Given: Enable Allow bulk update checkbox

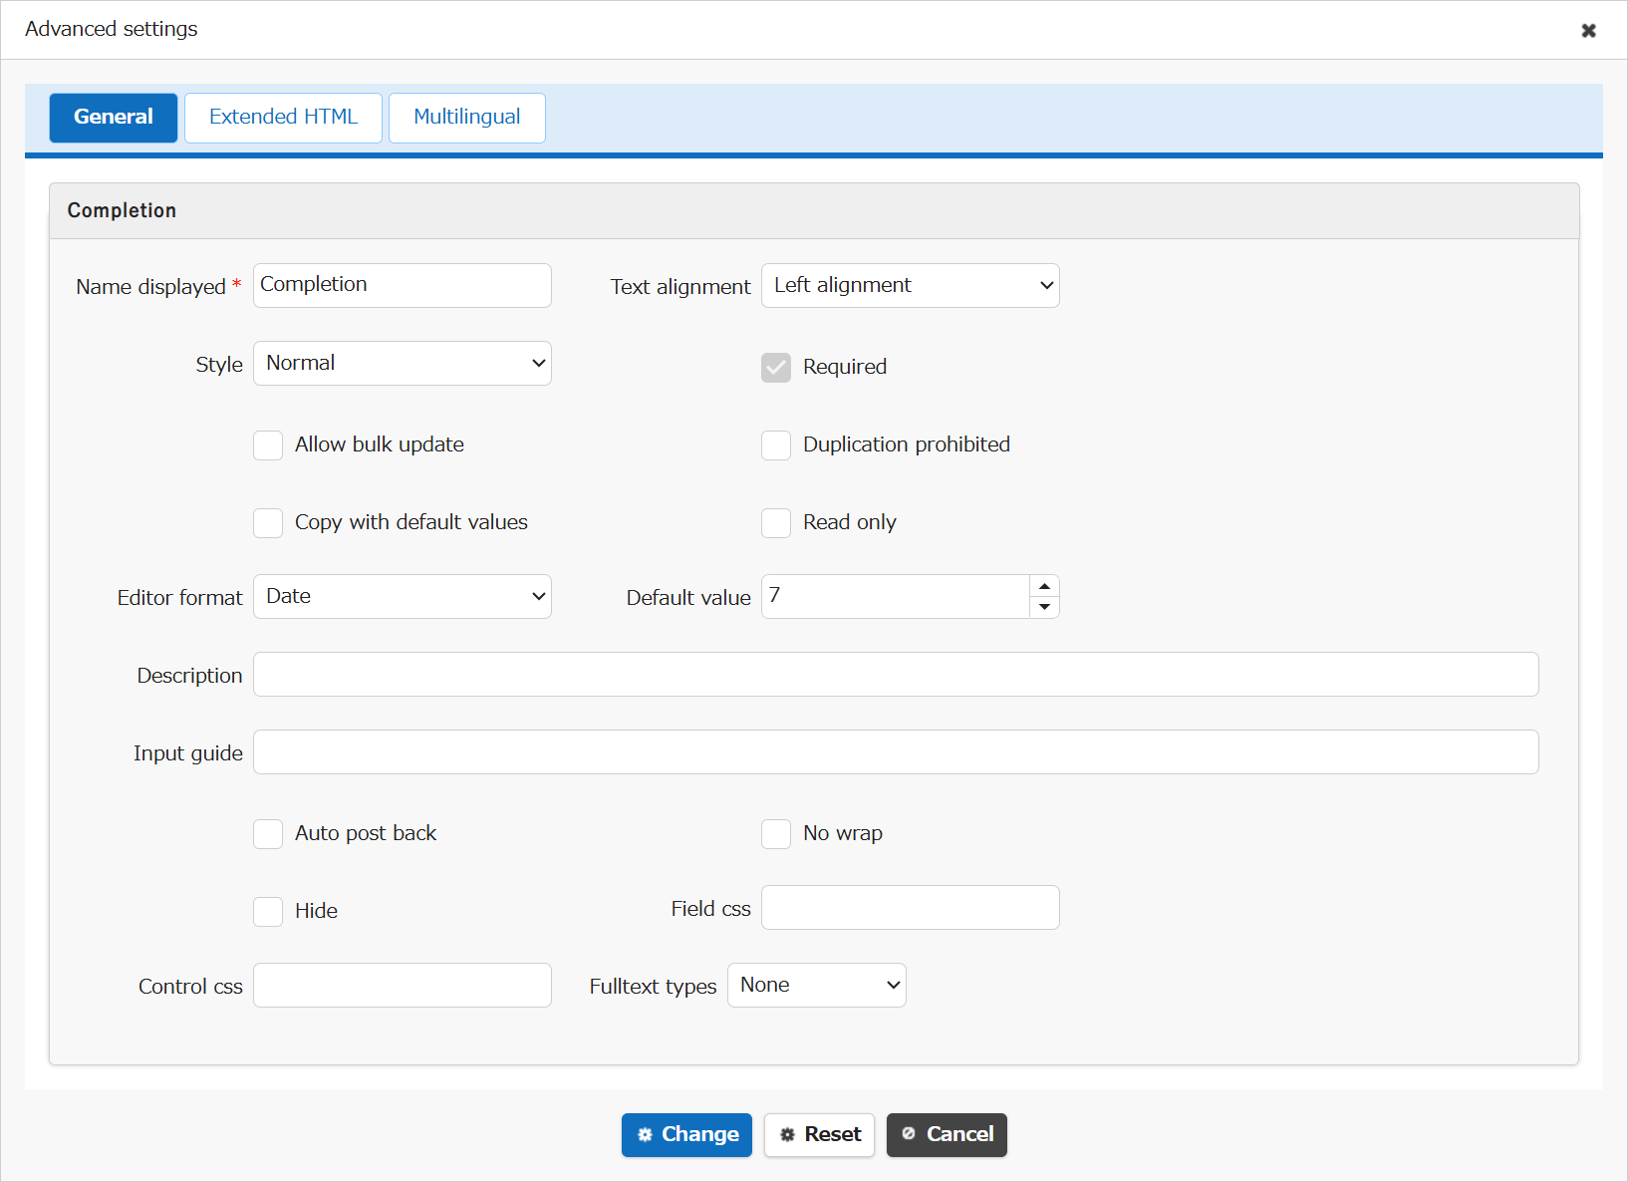Looking at the screenshot, I should tap(268, 444).
